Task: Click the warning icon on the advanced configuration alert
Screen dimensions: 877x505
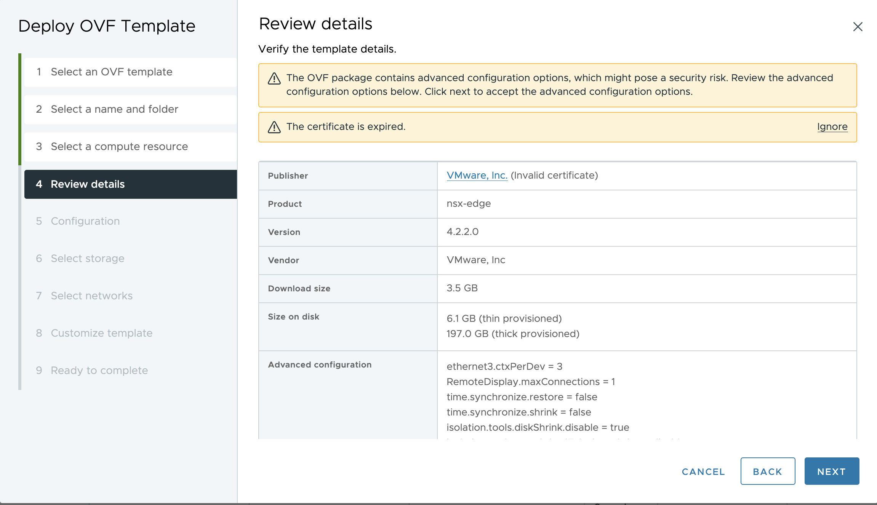Action: coord(274,78)
